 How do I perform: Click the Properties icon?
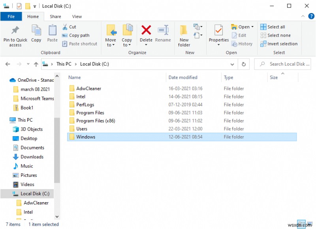pyautogui.click(x=219, y=30)
